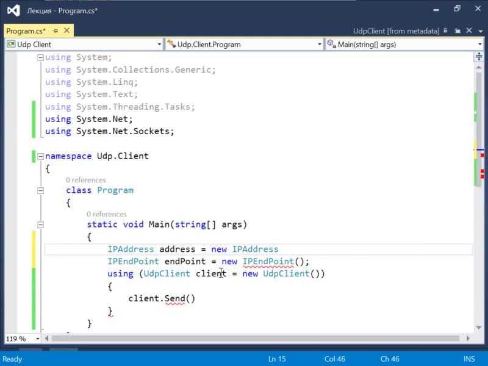This screenshot has height=366, width=488.
Task: Collapse the namespace Udp.Client block
Action: 40,156
